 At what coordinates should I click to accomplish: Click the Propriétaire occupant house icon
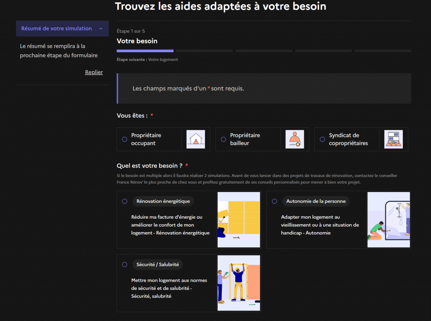[x=195, y=139]
